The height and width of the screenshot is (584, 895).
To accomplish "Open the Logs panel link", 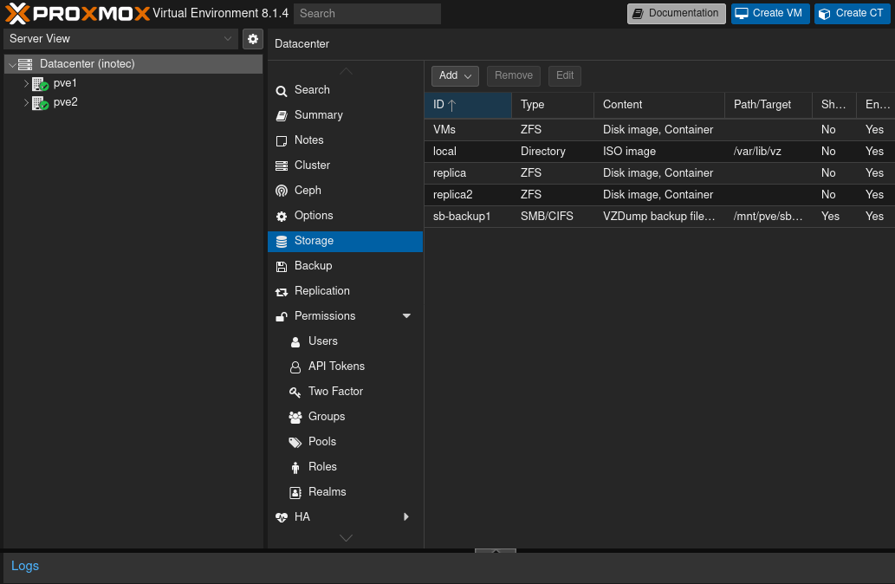I will [25, 566].
